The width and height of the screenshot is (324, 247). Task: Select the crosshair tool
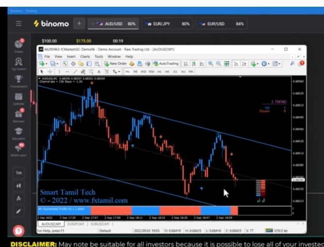[50, 72]
